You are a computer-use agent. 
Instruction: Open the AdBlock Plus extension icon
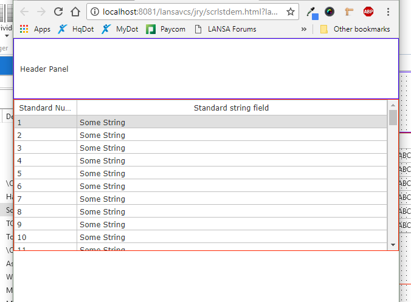coord(368,12)
